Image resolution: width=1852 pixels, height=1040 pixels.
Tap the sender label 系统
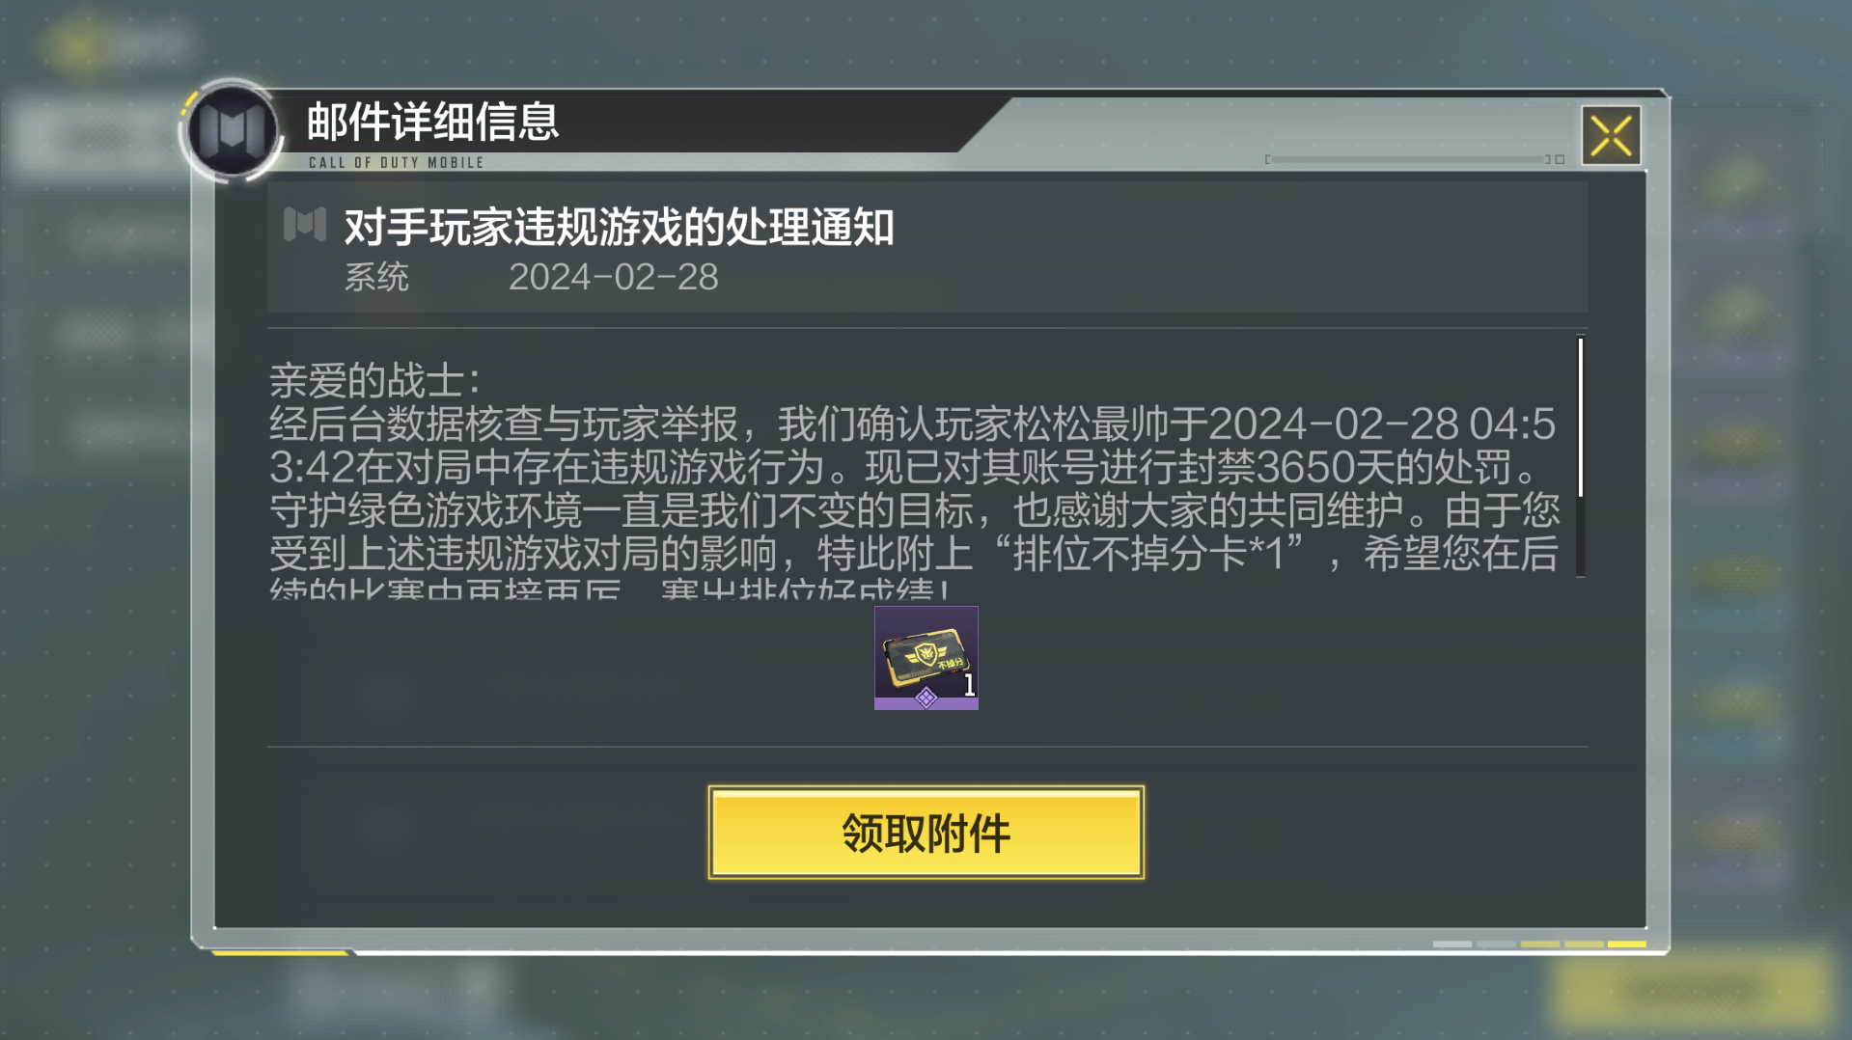376,278
